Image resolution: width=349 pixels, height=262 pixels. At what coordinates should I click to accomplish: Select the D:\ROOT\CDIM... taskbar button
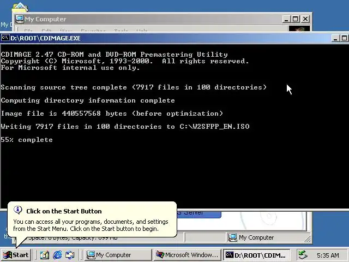point(256,255)
